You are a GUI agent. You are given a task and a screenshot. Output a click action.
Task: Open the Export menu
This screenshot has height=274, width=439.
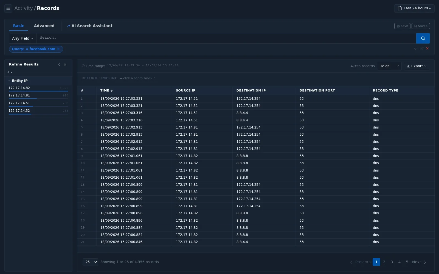click(417, 66)
